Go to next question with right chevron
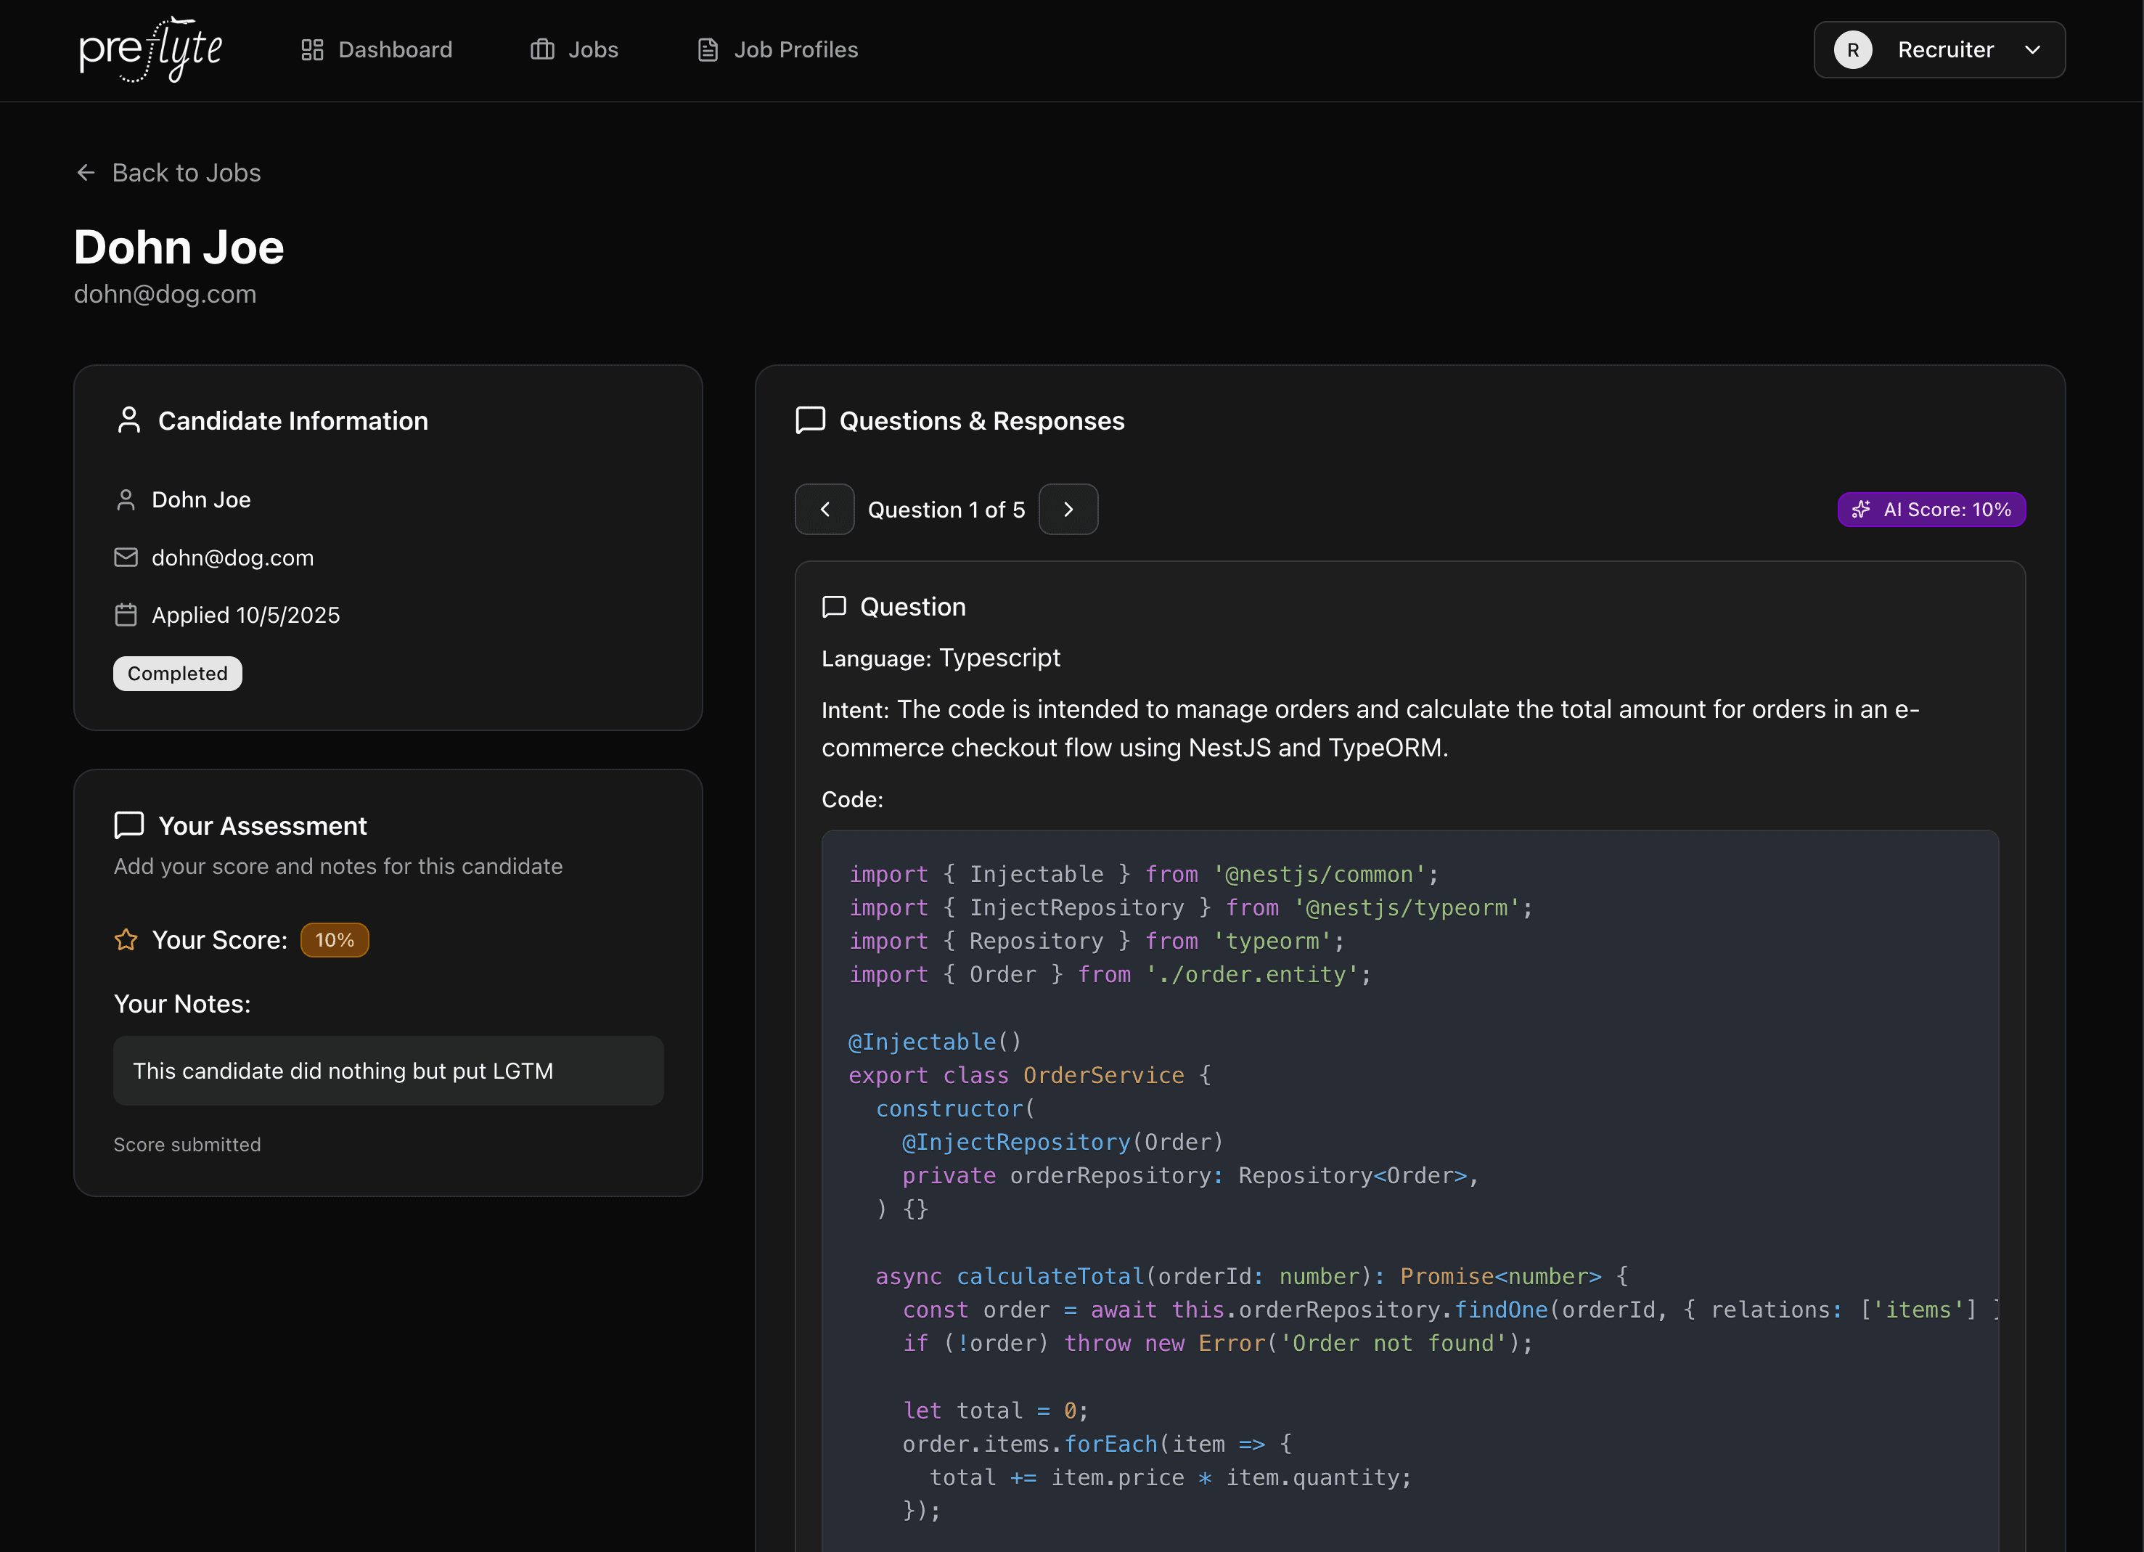The height and width of the screenshot is (1552, 2144). (x=1068, y=510)
